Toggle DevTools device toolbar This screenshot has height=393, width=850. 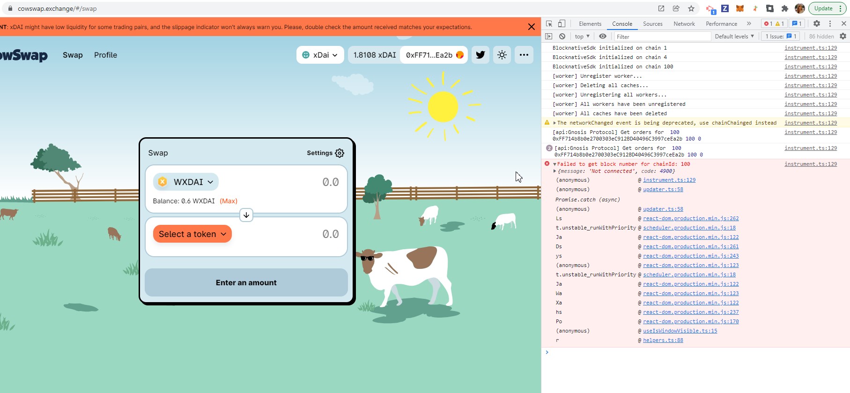(562, 23)
